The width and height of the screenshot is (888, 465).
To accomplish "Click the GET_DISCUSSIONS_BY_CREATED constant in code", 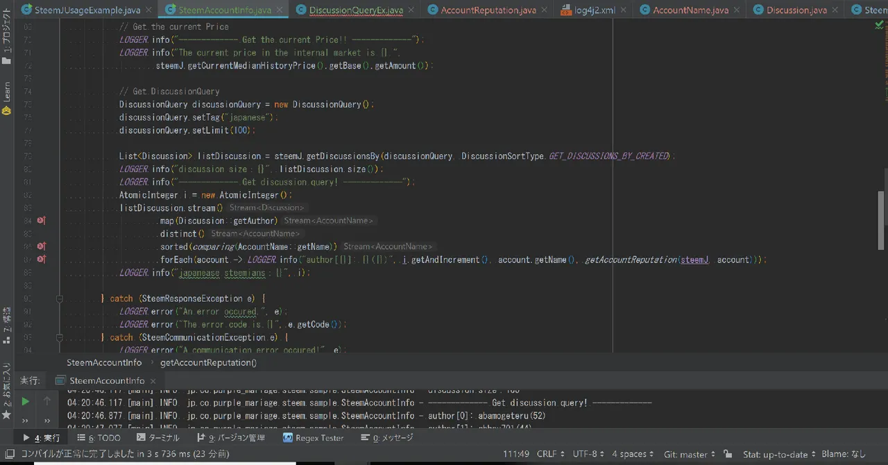I will [608, 156].
